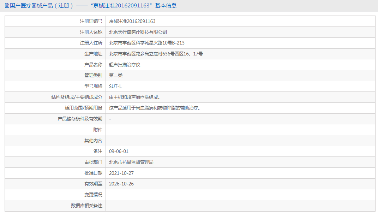Click the 批准日期 label
Image resolution: width=378 pixels, height=213 pixels.
[93, 173]
